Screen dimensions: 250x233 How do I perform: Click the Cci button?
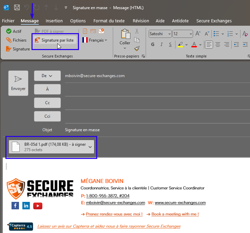click(47, 116)
